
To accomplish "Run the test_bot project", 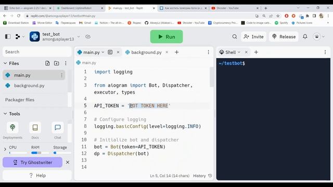I will pyautogui.click(x=166, y=37).
